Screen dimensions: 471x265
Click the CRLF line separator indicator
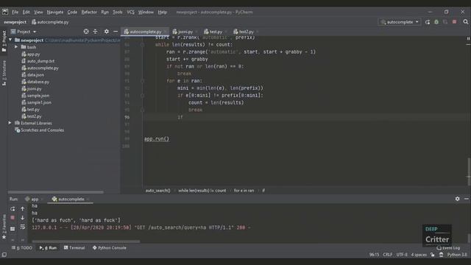tap(388, 255)
